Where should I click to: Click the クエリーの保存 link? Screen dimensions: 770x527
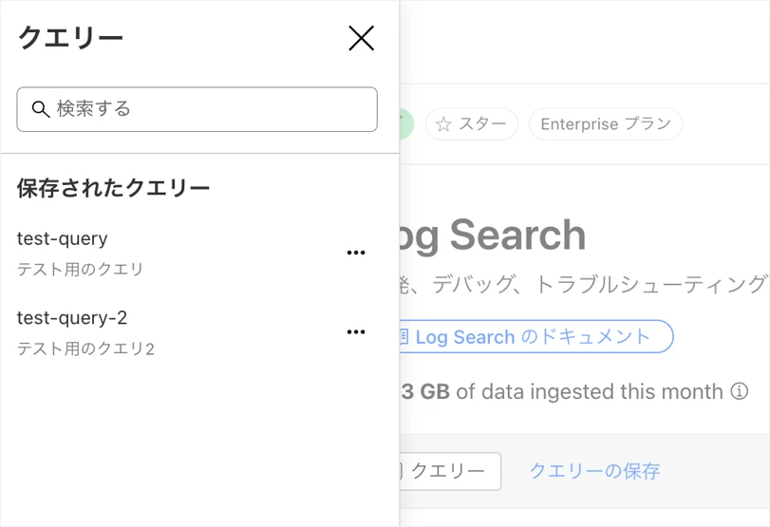pyautogui.click(x=594, y=471)
